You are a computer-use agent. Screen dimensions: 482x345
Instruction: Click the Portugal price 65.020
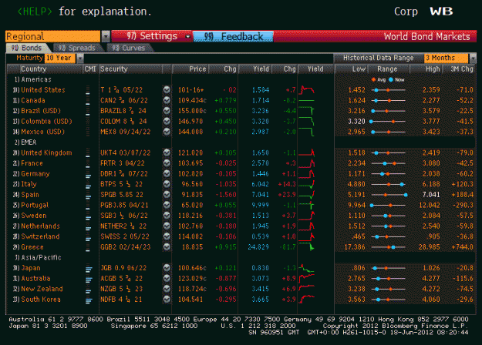[193, 205]
